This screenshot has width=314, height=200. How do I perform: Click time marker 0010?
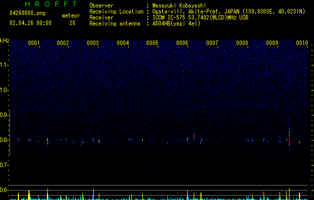pos(302,43)
